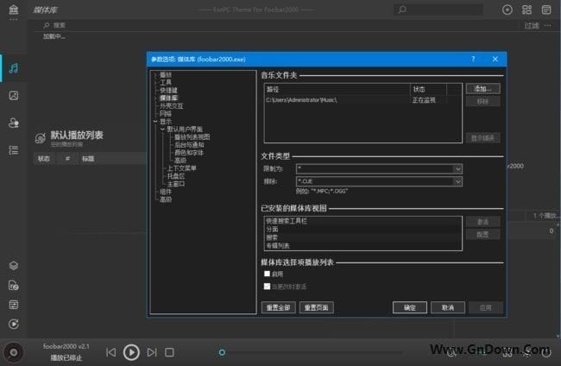
Task: Expand the 工具 tree node
Action: coord(155,82)
